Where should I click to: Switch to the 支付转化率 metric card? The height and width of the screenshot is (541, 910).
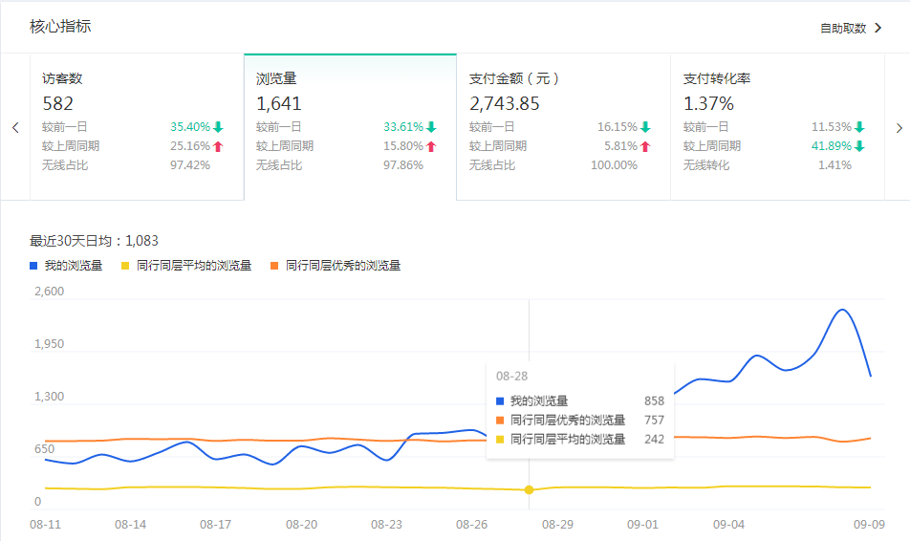click(776, 126)
